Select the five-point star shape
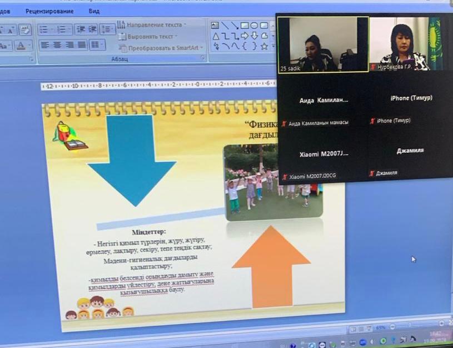 point(265,46)
